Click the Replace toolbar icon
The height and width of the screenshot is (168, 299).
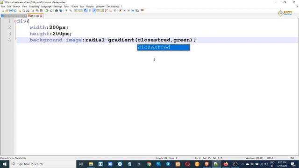pyautogui.click(x=61, y=10)
